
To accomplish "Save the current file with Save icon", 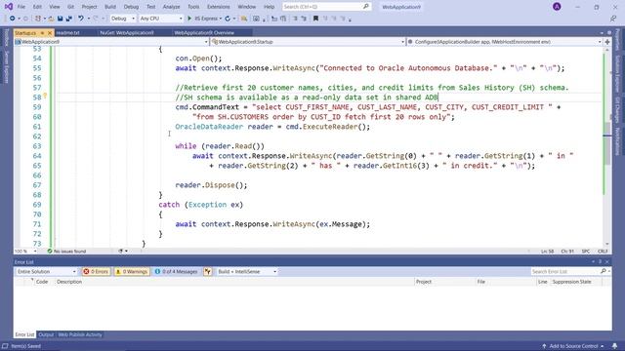I will (60, 19).
